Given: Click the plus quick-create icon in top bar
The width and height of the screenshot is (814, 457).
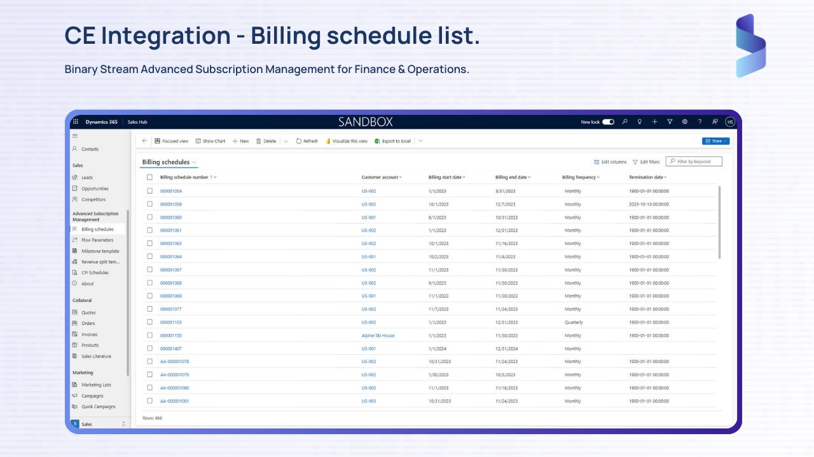Looking at the screenshot, I should click(654, 122).
